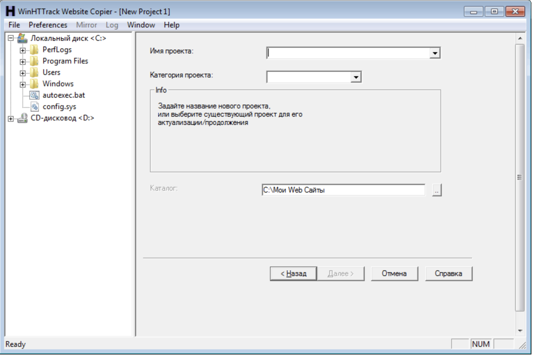Click the greyed-out Mirror menu
This screenshot has height=356, width=533.
87,25
